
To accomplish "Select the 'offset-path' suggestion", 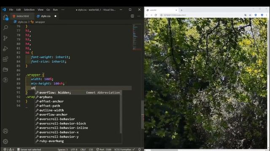I will click(78, 106).
